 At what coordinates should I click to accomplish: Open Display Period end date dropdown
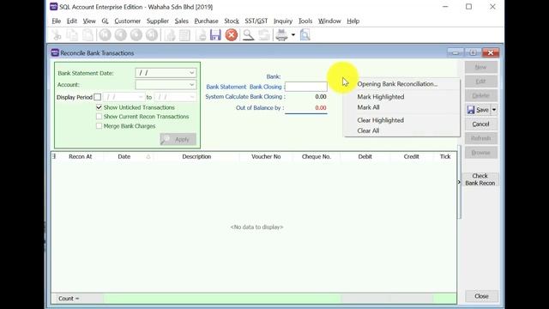(x=192, y=97)
